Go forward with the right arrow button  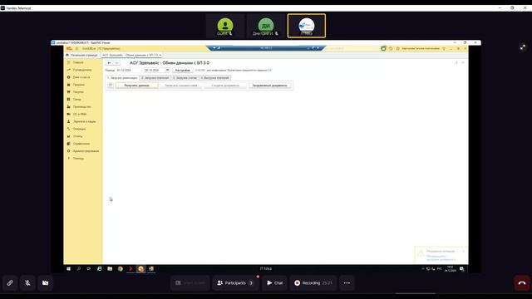(x=116, y=63)
